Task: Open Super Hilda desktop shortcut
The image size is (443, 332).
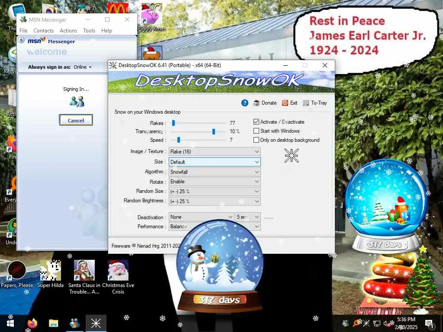Action: coord(50,275)
